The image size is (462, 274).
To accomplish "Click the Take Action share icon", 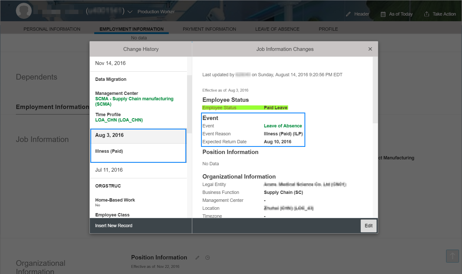I will (x=427, y=14).
